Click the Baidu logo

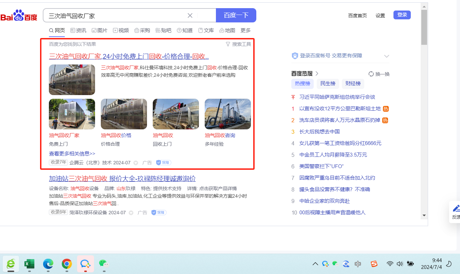click(x=19, y=16)
